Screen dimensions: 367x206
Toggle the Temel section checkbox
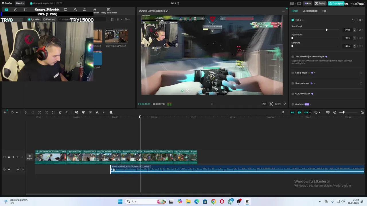293,20
